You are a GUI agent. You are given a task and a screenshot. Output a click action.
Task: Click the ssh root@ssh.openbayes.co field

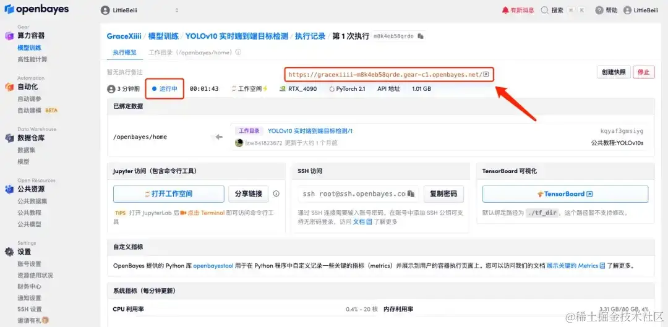358,193
